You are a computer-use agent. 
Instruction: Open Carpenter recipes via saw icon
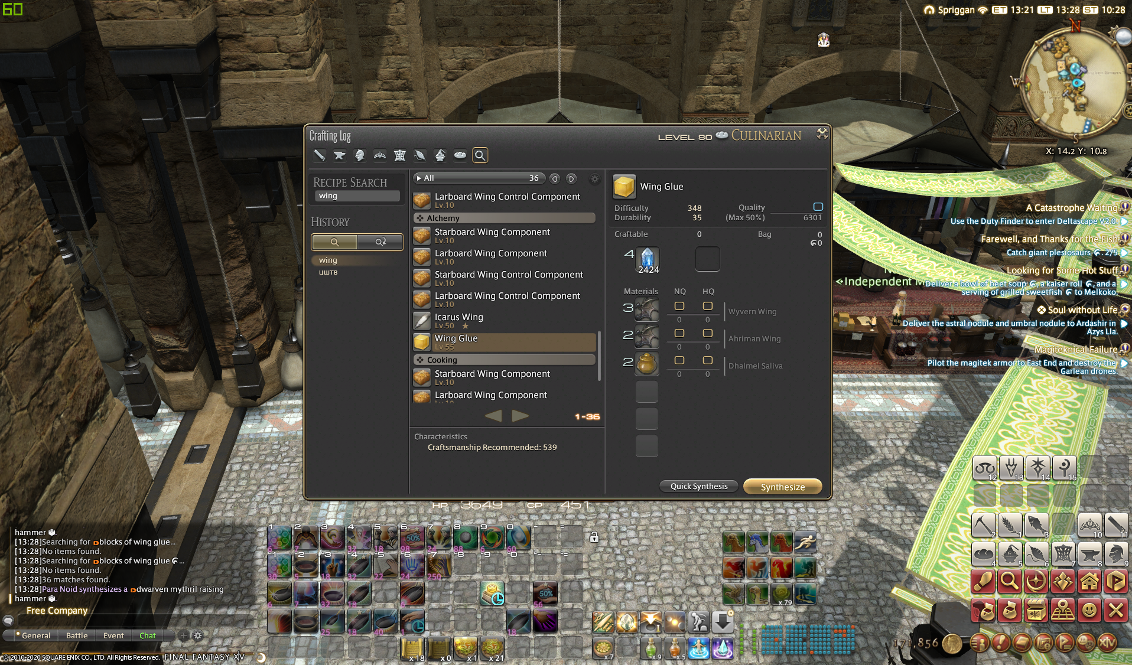click(x=319, y=155)
